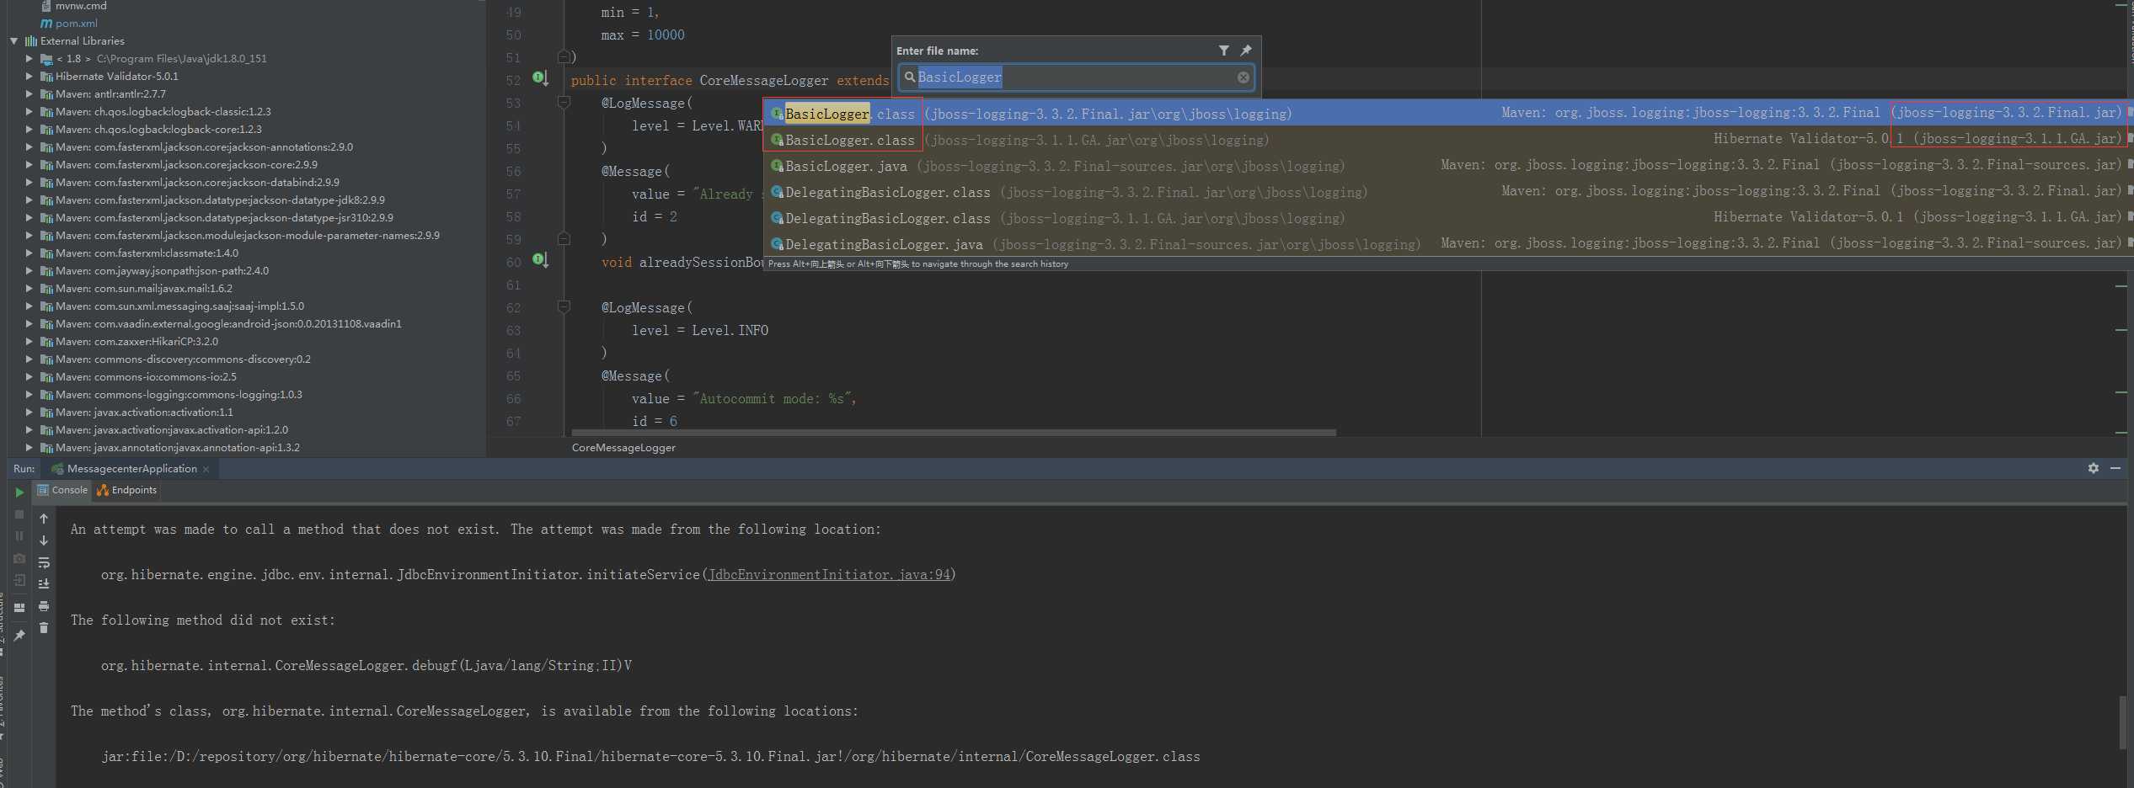
Task: Select mvnw.cmd in project tree
Action: [81, 6]
